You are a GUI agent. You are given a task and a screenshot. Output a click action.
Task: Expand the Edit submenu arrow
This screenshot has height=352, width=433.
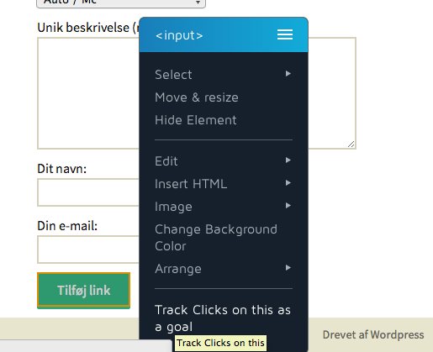point(288,160)
